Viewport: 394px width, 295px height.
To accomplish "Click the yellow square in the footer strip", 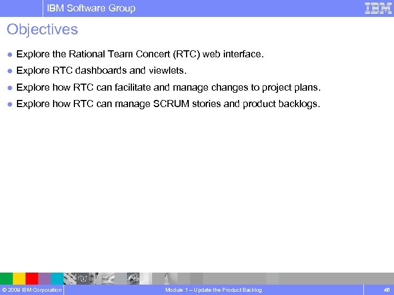I will (x=19, y=279).
